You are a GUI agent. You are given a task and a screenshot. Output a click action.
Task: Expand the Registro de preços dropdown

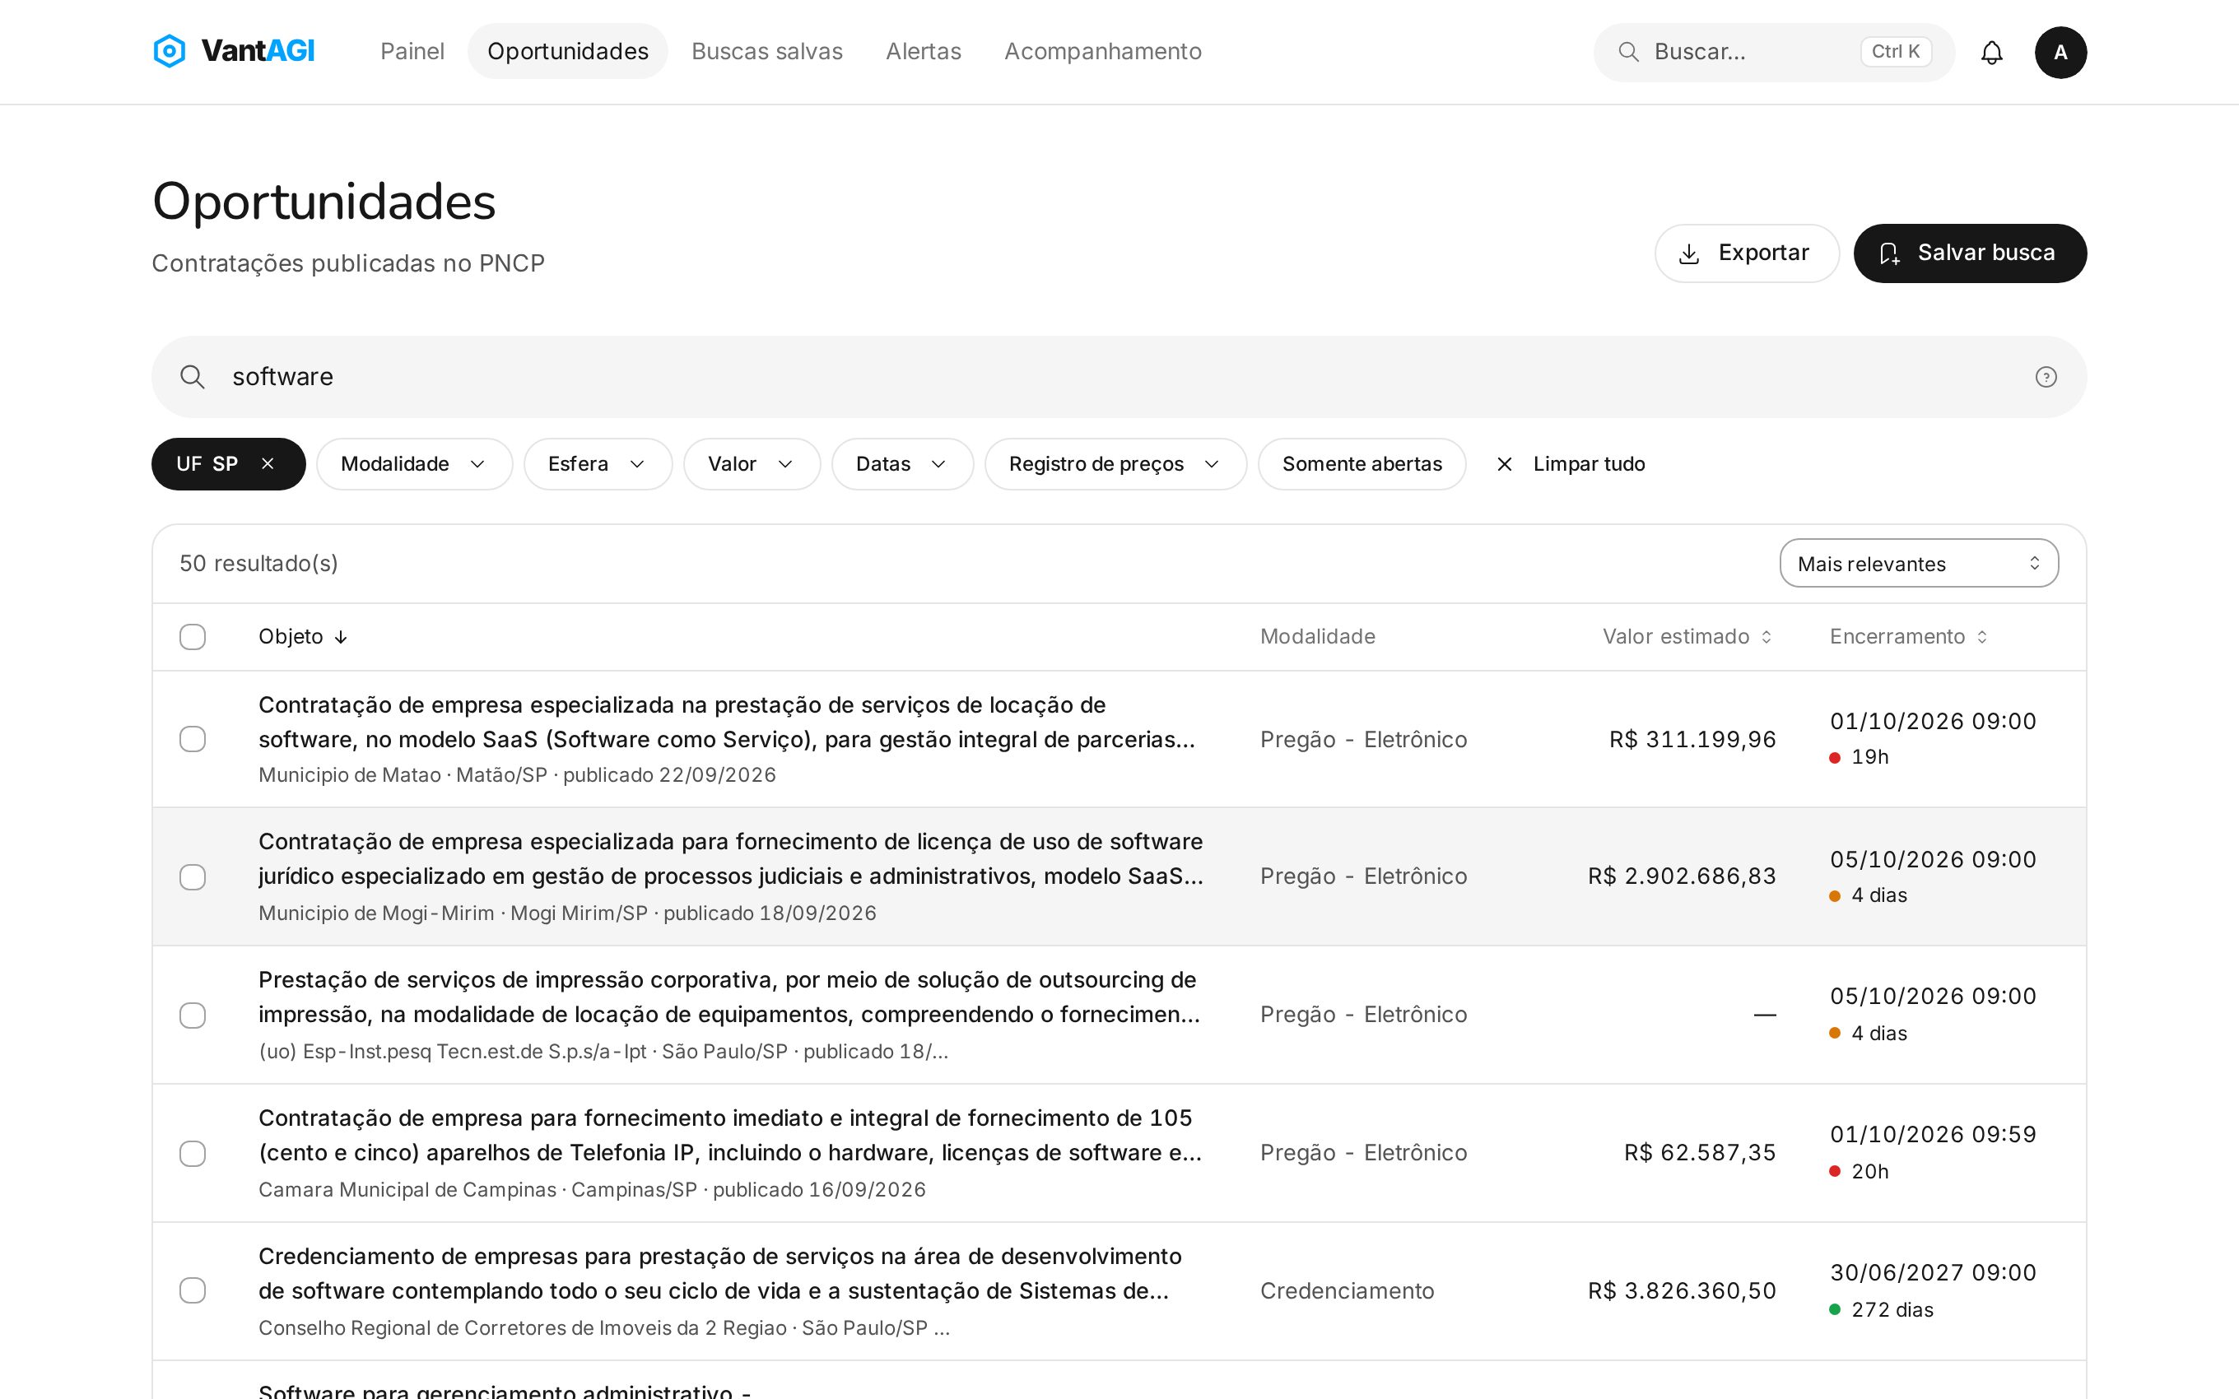(1115, 463)
